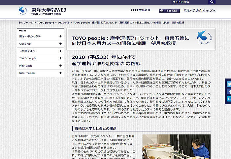
Task: Expand the Close-up! menu plus
Action: [x=60, y=44]
